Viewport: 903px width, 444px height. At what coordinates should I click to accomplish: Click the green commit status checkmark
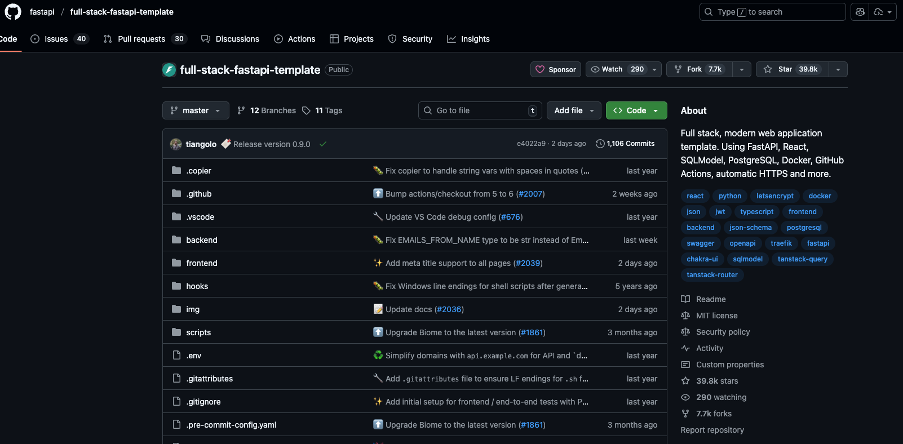click(323, 144)
